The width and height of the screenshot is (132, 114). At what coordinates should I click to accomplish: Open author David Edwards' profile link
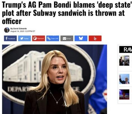coord(20,29)
